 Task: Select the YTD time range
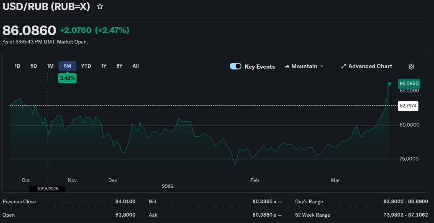(86, 66)
